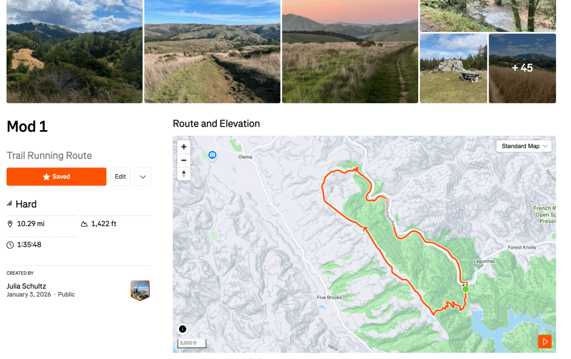The image size is (571, 359).
Task: Play the route flyover animation
Action: click(545, 341)
